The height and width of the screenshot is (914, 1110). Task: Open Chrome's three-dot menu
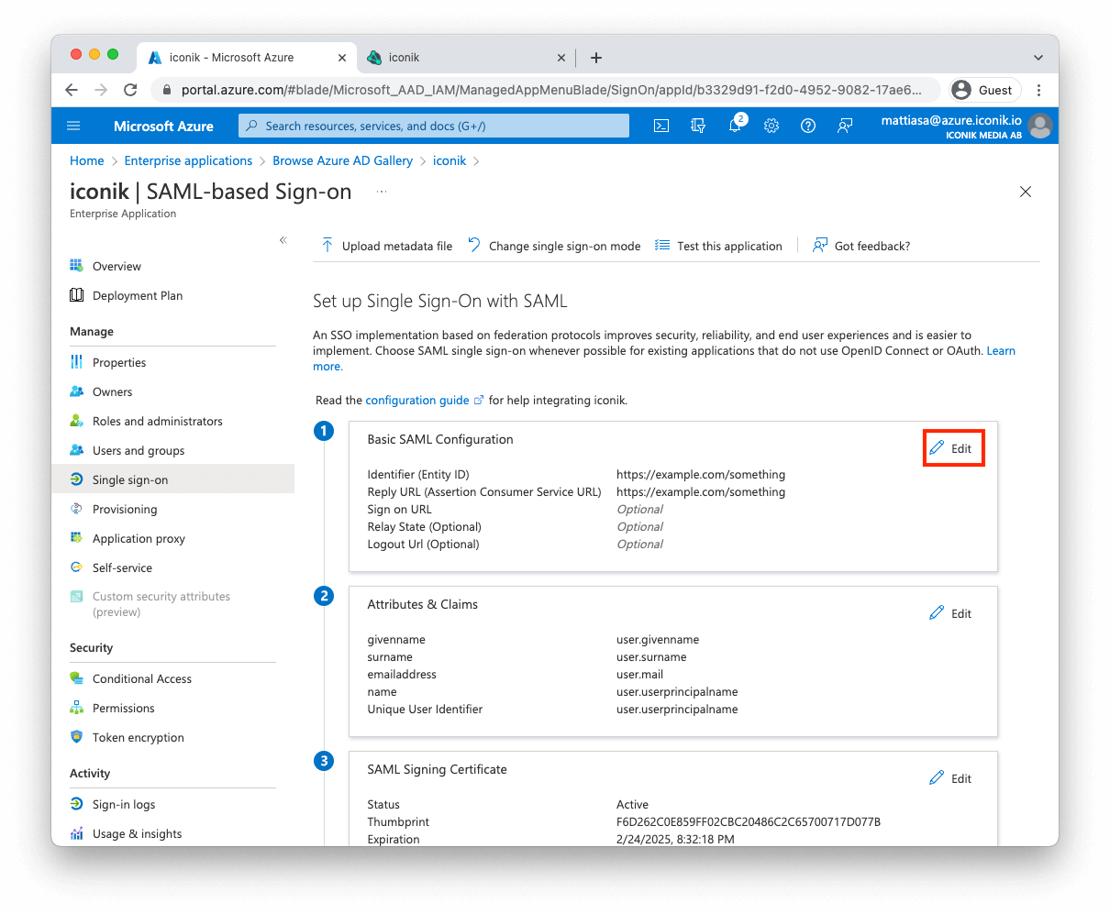[x=1039, y=90]
